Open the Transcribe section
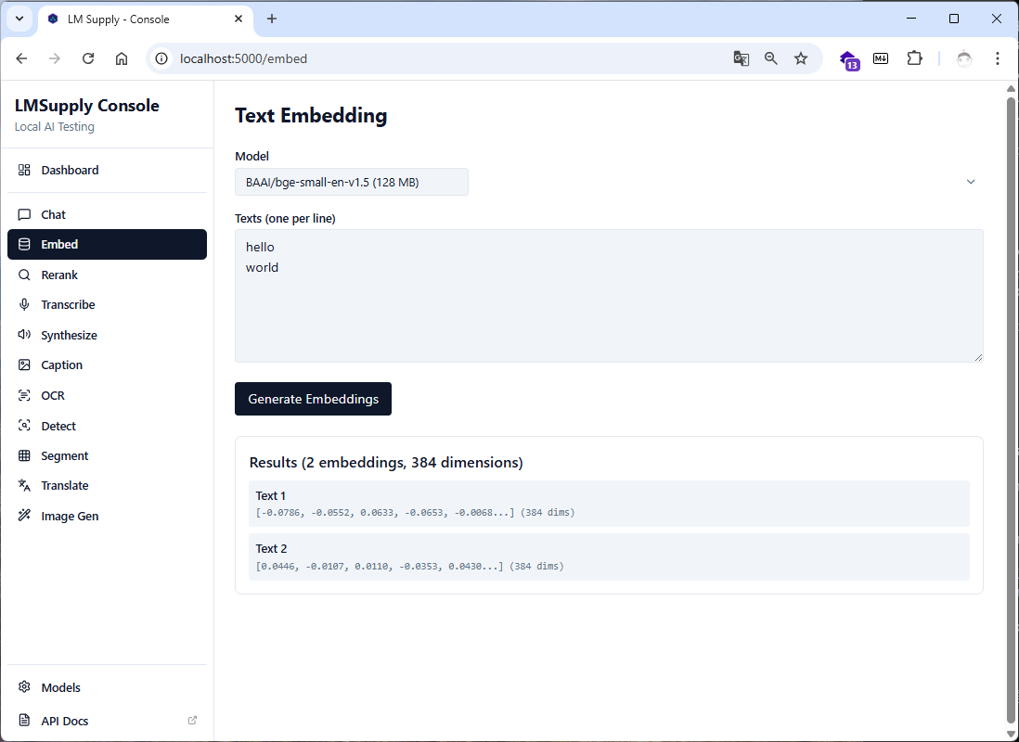Screen dimensions: 1019x742 [108, 305]
